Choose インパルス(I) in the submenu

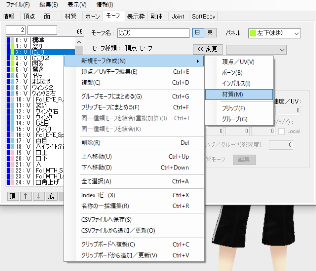pyautogui.click(x=239, y=83)
